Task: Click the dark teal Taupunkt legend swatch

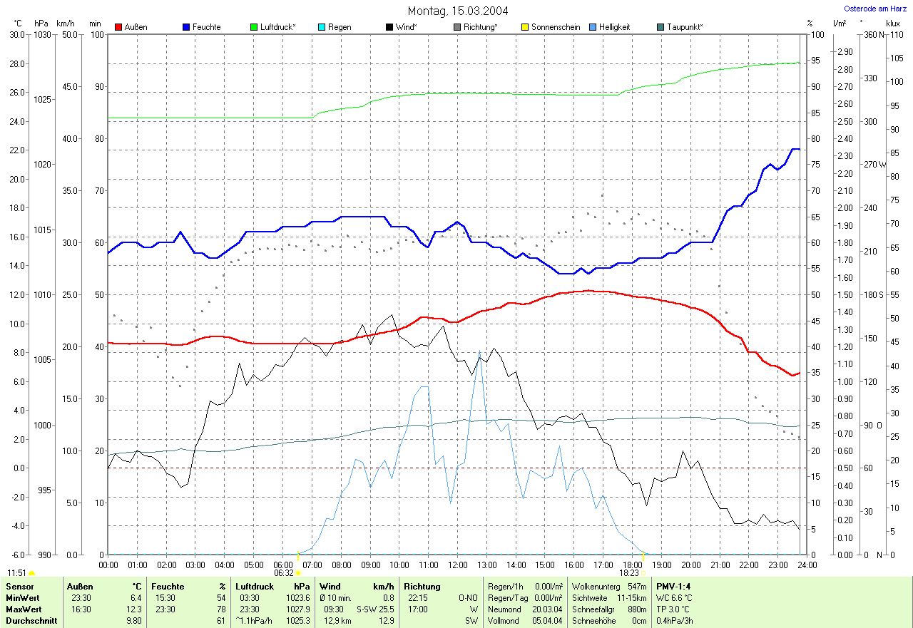Action: [660, 27]
